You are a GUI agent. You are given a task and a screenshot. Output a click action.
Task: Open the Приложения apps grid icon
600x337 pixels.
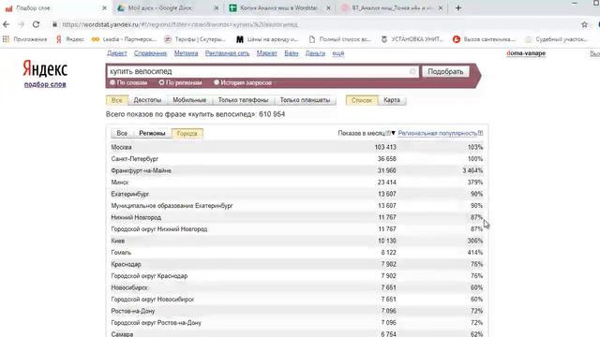pos(6,39)
